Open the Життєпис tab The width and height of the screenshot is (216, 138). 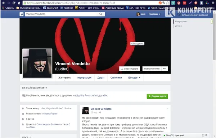[x=64, y=77]
